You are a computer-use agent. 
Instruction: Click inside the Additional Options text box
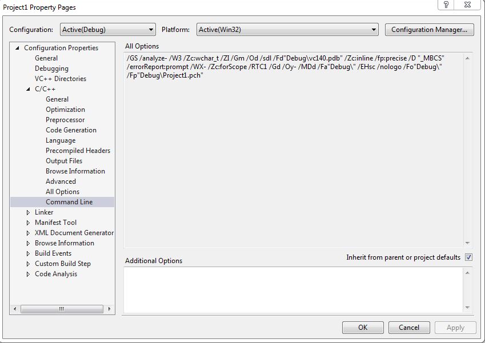[x=293, y=290]
